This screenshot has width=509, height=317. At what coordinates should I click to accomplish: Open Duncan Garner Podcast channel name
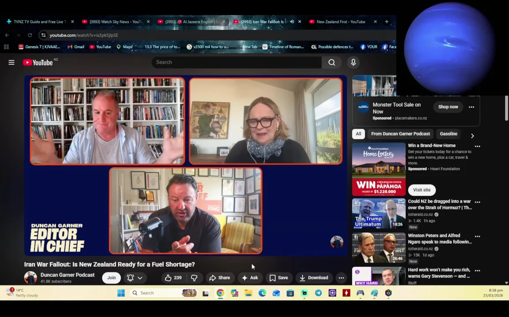tap(67, 275)
